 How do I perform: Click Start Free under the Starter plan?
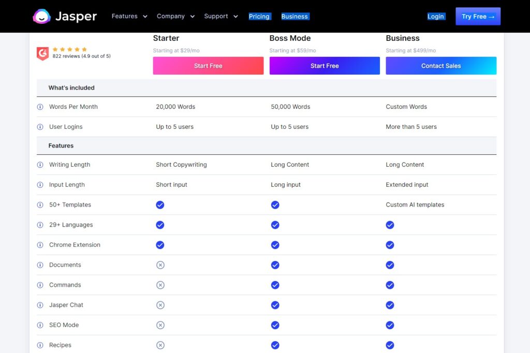pos(208,66)
